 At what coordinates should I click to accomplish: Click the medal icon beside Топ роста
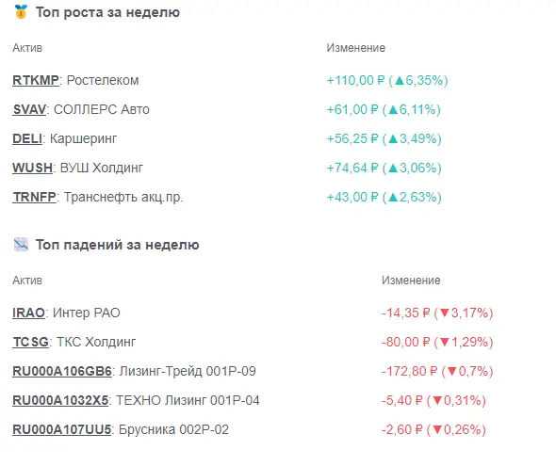pyautogui.click(x=21, y=12)
